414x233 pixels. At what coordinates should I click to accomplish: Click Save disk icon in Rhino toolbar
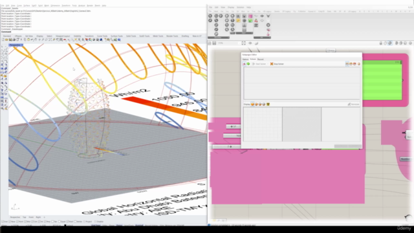pos(10,39)
